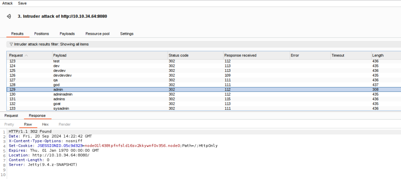
Task: Open the Resource pool tab
Action: (97, 34)
